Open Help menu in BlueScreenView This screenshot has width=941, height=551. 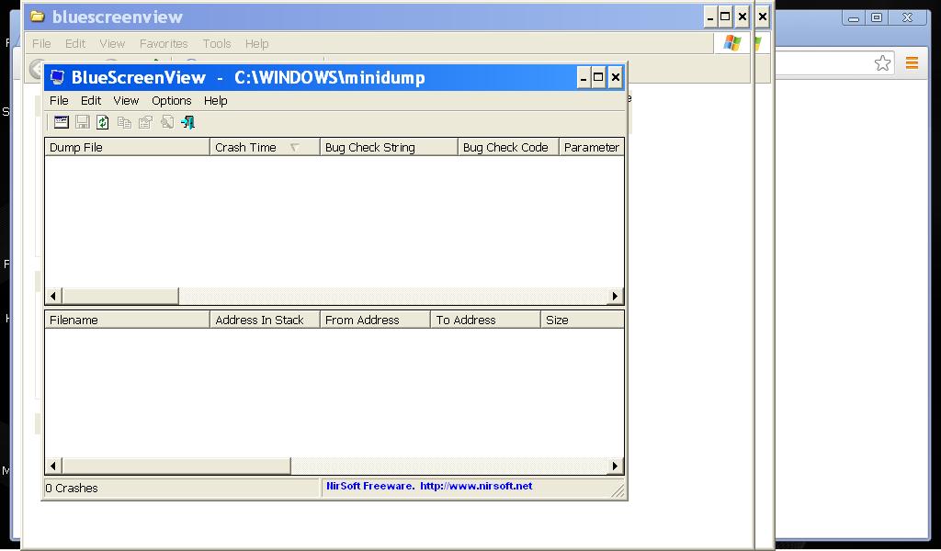[215, 101]
